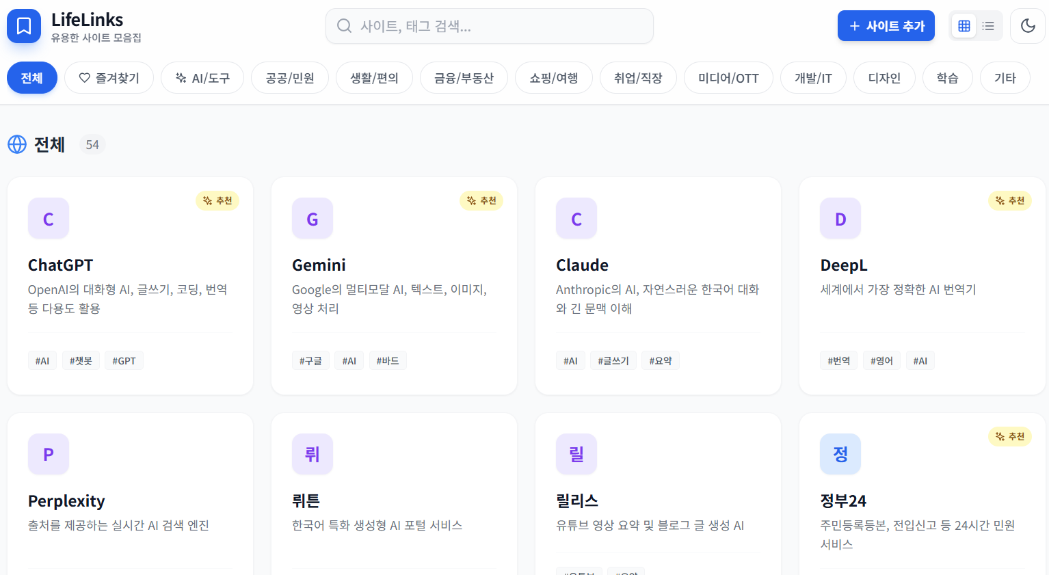The image size is (1049, 575).
Task: Switch to grid view layout
Action: pyautogui.click(x=964, y=26)
